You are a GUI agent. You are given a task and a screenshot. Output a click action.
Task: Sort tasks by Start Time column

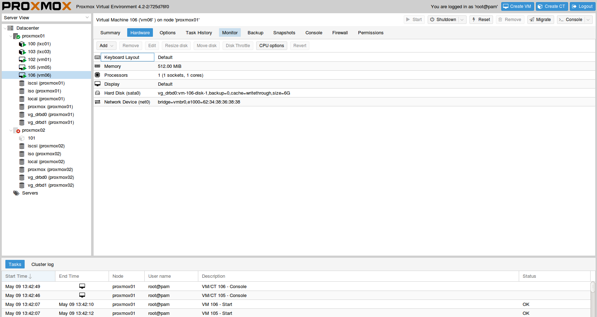click(x=19, y=276)
